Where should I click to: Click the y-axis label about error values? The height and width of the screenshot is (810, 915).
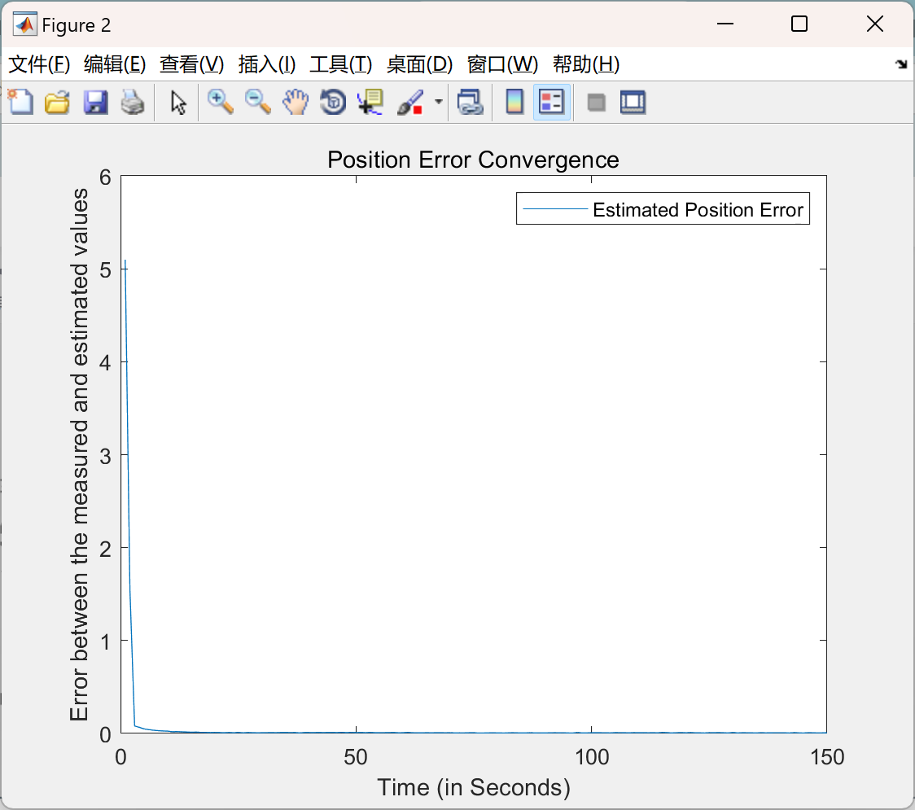79,454
